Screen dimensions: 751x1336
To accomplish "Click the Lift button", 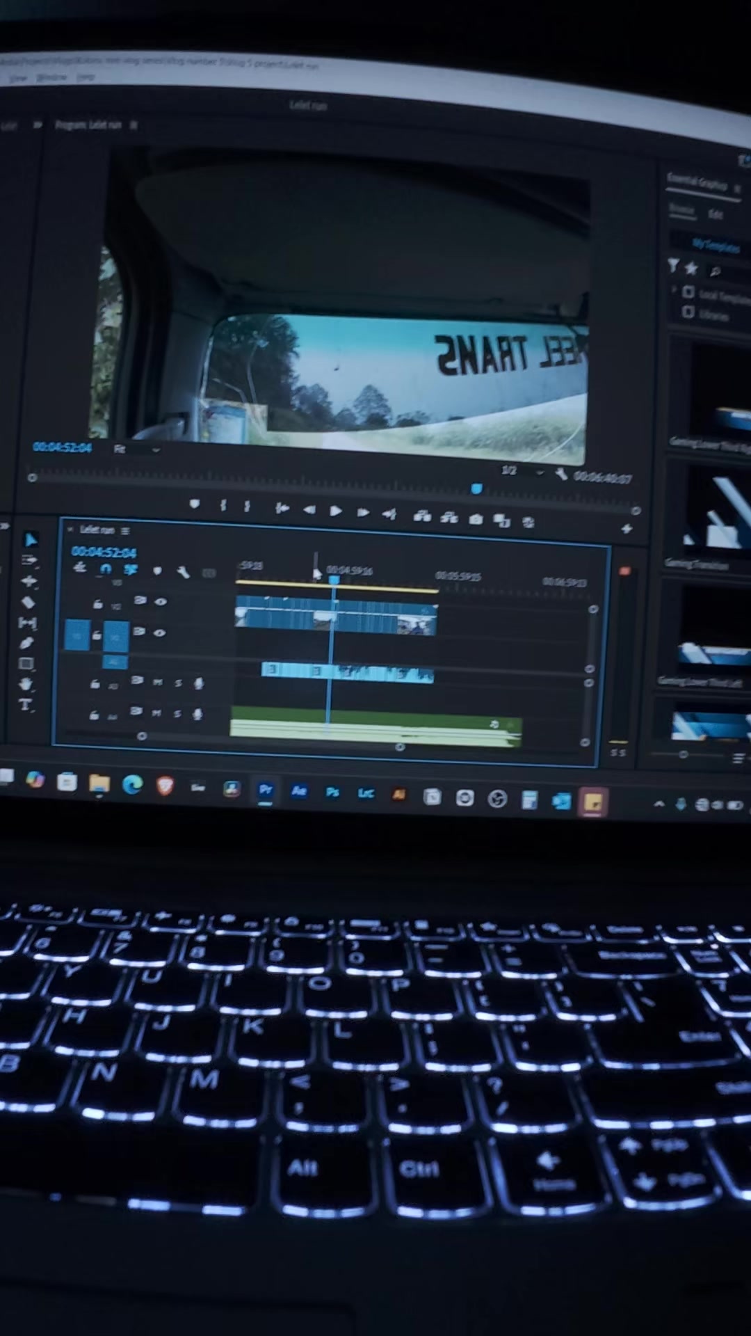I will [x=421, y=516].
